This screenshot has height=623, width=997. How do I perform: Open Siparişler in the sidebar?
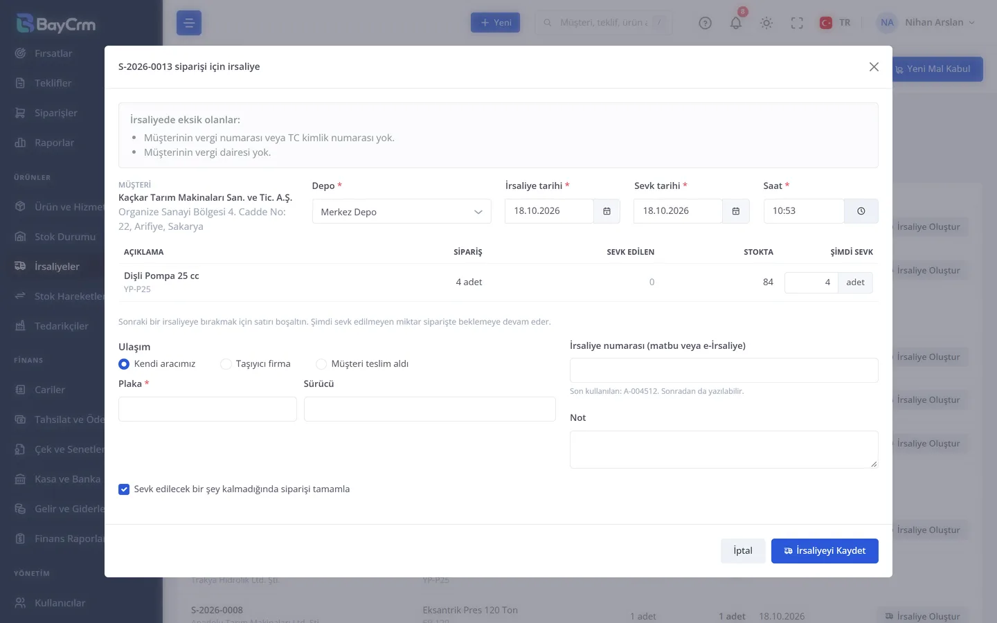(x=55, y=113)
